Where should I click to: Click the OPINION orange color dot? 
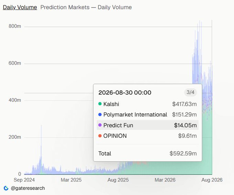pos(100,136)
